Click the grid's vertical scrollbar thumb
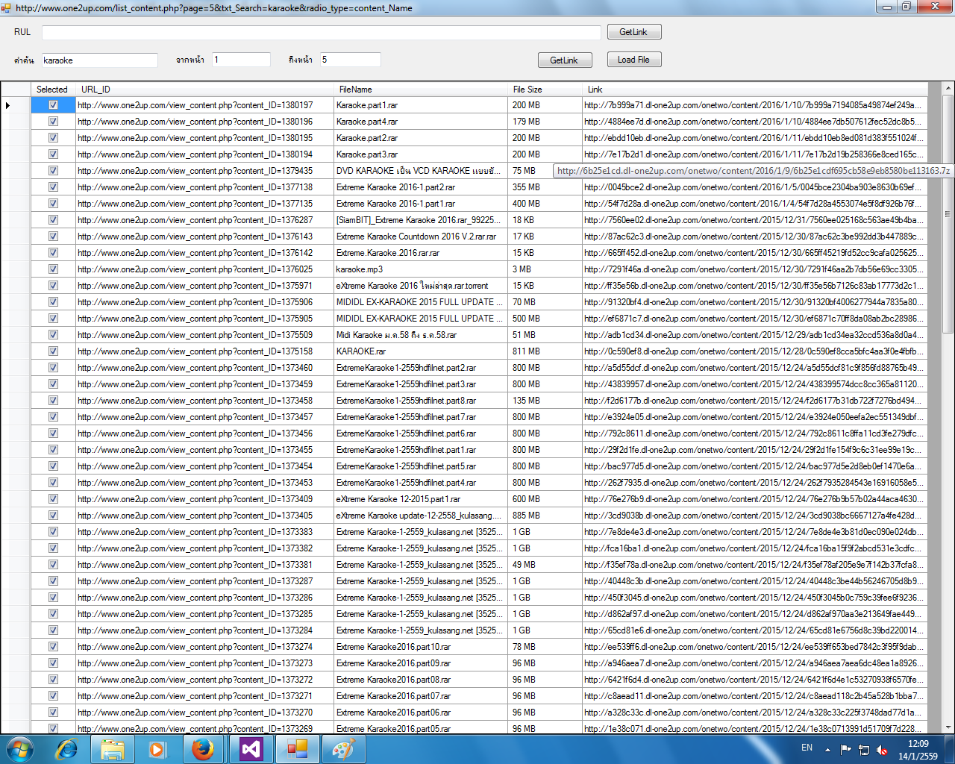The height and width of the screenshot is (764, 955). click(x=948, y=215)
